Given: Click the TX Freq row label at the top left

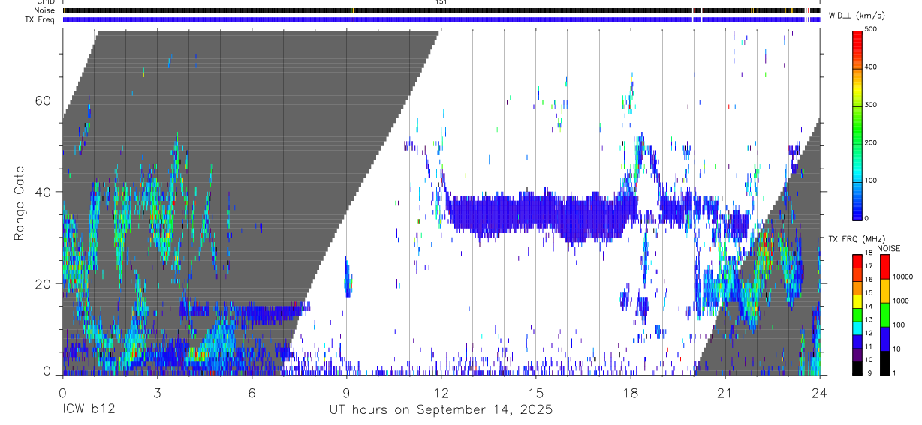Looking at the screenshot, I should pyautogui.click(x=41, y=19).
